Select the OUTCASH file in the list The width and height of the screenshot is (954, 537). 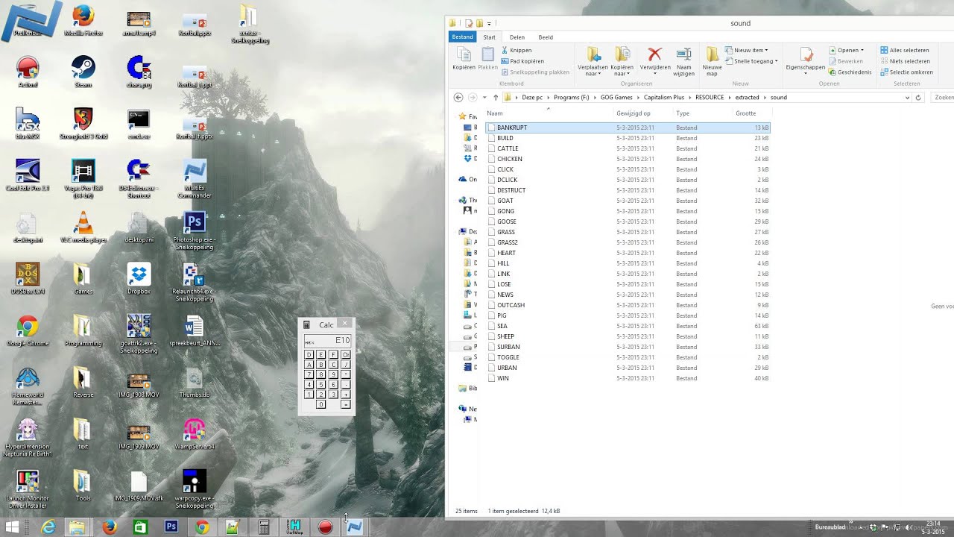[628, 305]
